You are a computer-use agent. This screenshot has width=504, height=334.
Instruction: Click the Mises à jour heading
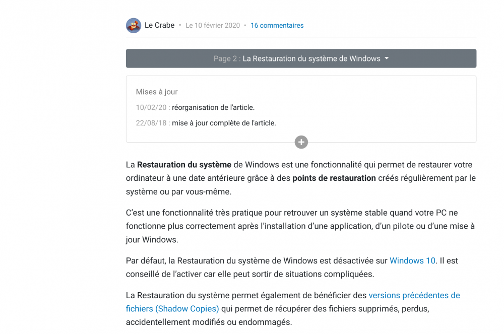(x=157, y=92)
